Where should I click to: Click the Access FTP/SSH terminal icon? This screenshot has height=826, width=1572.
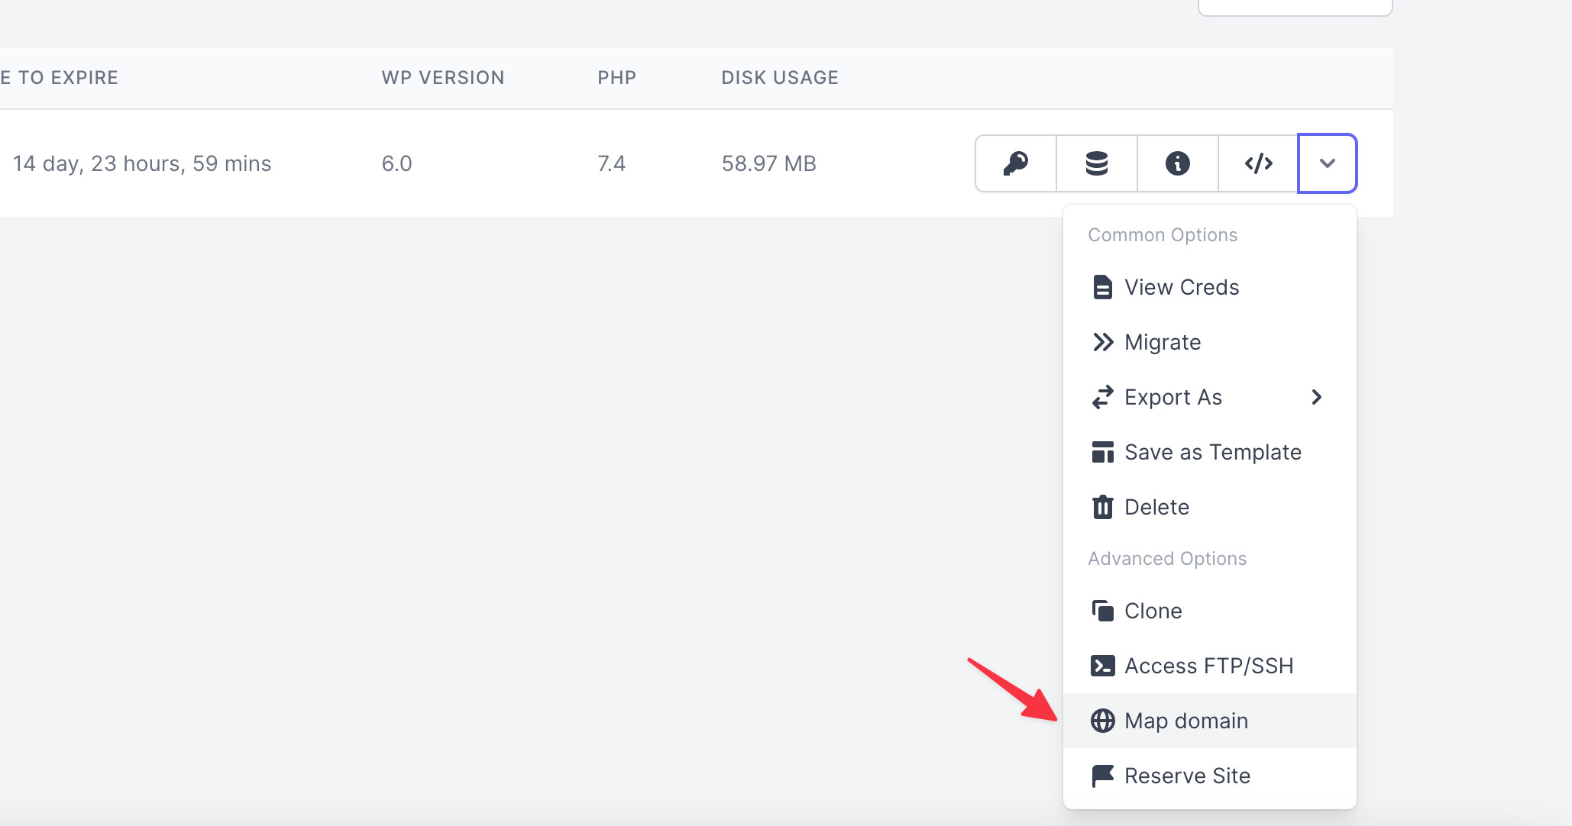pos(1103,666)
